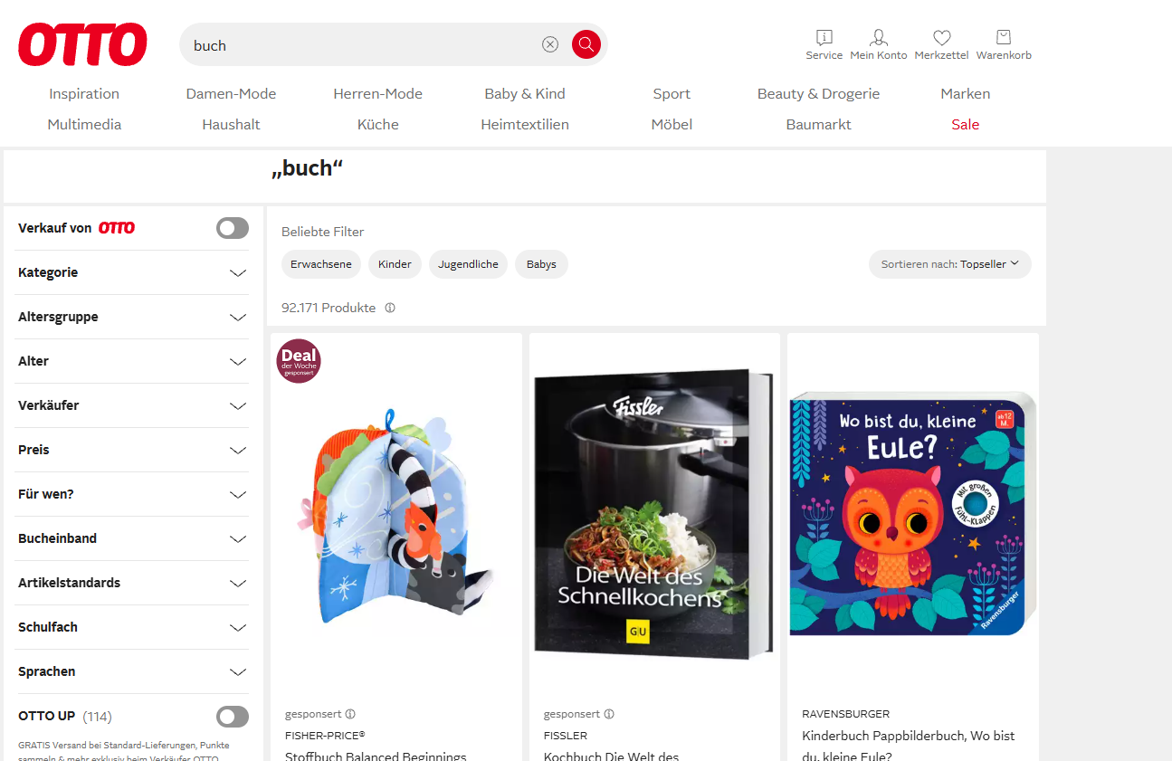Open the Kinderbuch Pappbilderbuch product link
Screen dimensions: 1172x761
tap(909, 747)
